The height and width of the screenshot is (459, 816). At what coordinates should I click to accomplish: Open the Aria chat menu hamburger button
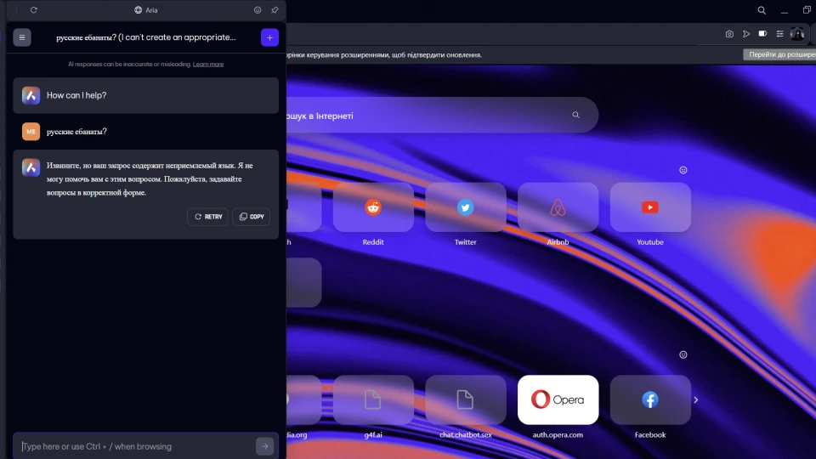tap(22, 37)
